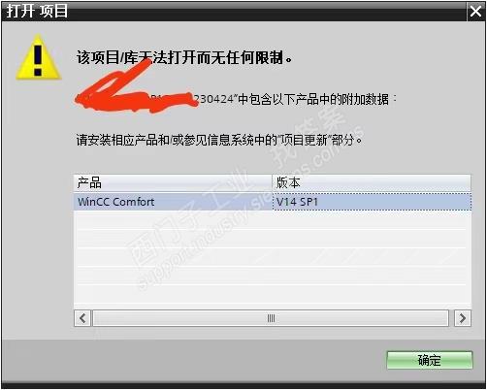Click the divider between 产品 and 版本 headers
This screenshot has width=487, height=390.
click(273, 182)
